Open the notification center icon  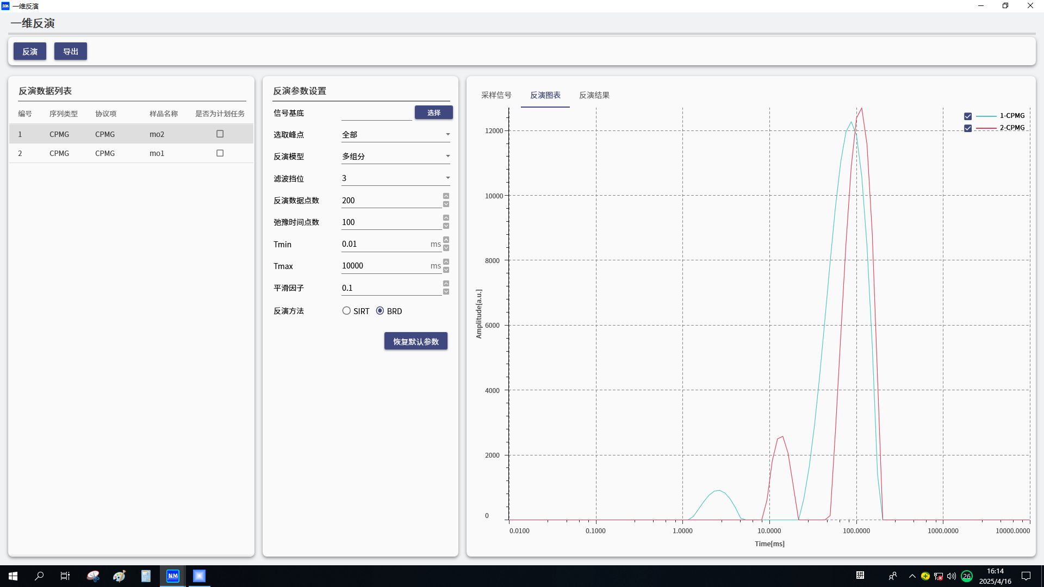[x=1026, y=576]
